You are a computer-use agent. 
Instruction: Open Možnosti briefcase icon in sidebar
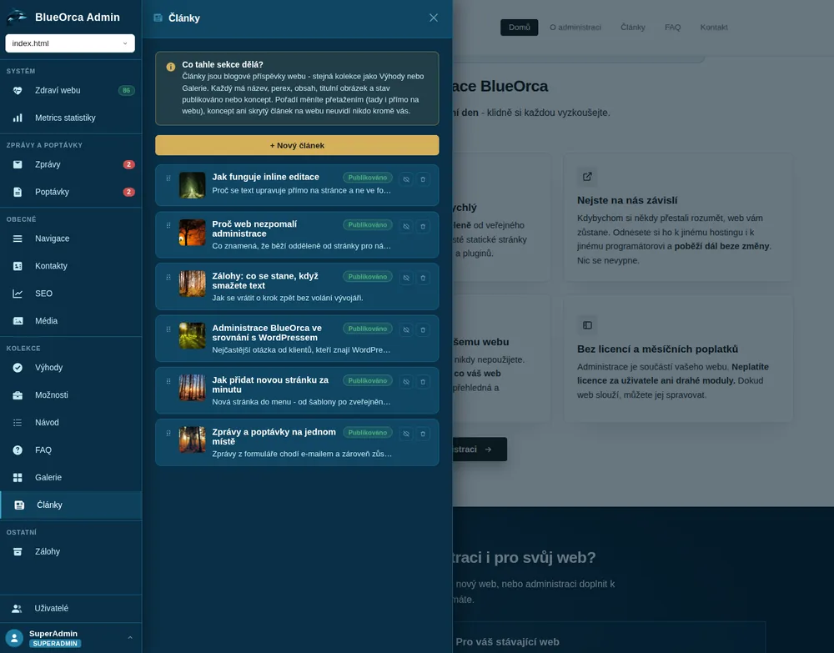pyautogui.click(x=18, y=395)
